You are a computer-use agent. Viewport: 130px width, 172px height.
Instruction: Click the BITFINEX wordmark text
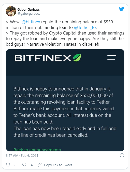[43, 58]
